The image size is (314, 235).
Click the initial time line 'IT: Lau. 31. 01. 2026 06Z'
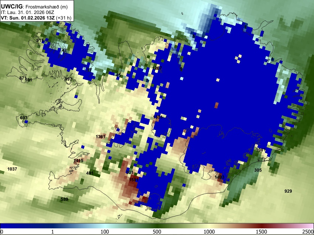(x=27, y=13)
